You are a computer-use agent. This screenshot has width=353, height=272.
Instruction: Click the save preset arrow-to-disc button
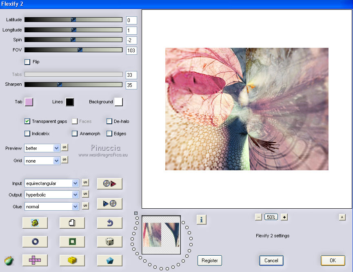pyautogui.click(x=110, y=203)
